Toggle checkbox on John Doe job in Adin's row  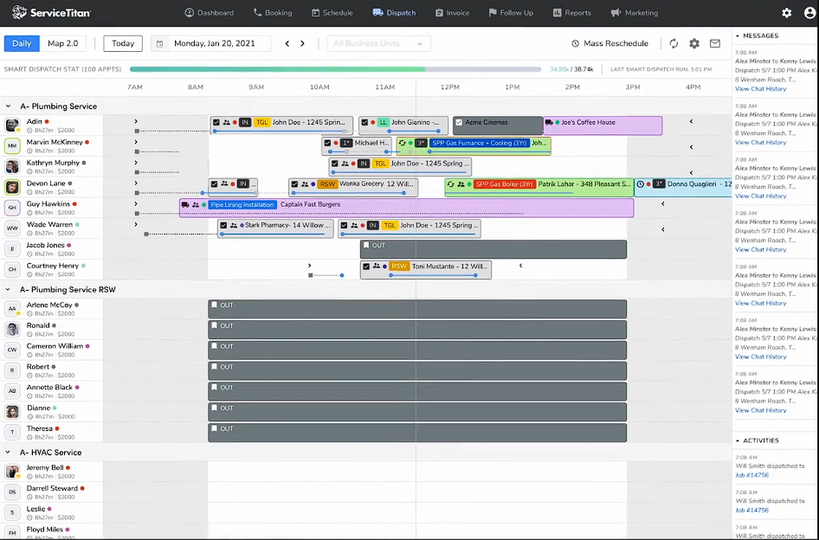[x=216, y=122]
